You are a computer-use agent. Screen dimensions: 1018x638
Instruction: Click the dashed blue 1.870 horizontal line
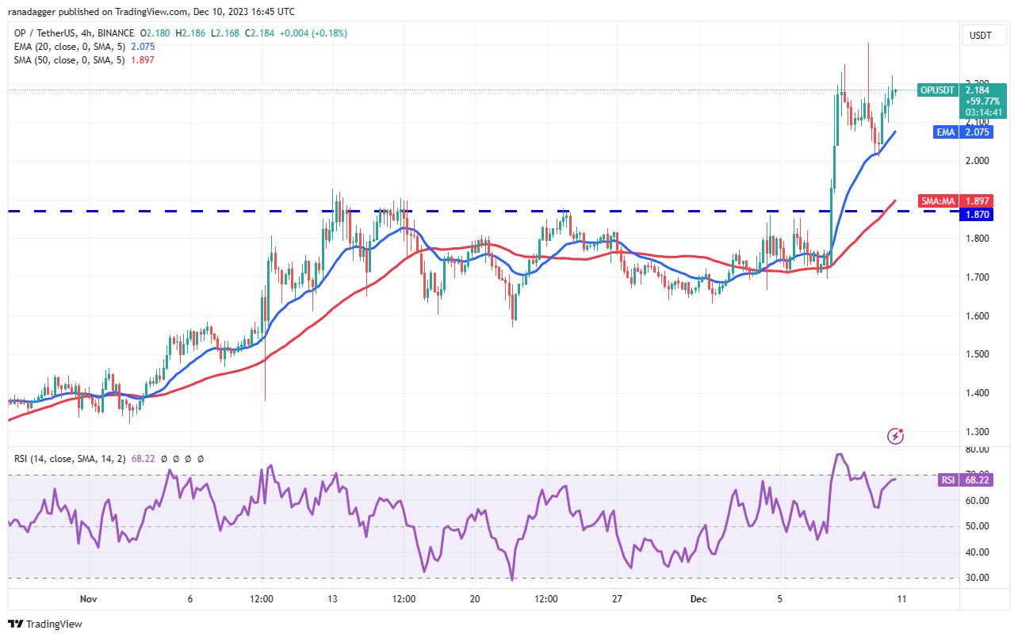pos(476,212)
